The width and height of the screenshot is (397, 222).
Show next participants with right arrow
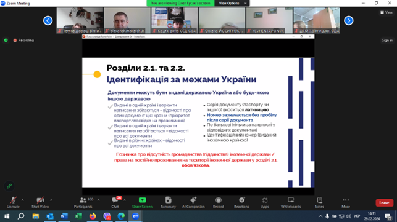[x=349, y=20]
